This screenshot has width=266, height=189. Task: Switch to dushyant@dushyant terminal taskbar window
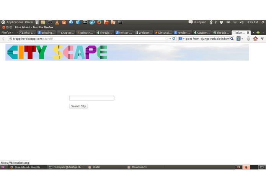[67, 167]
